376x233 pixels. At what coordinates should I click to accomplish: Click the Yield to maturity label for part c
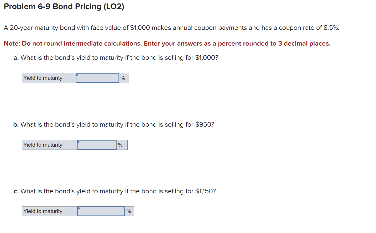(43, 211)
